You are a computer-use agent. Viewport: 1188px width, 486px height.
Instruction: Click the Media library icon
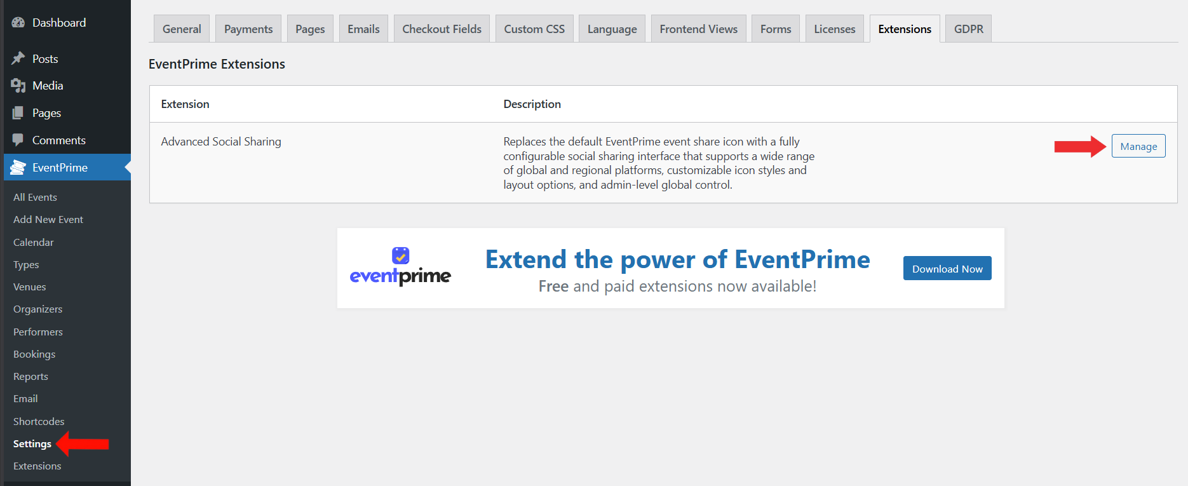pos(18,86)
